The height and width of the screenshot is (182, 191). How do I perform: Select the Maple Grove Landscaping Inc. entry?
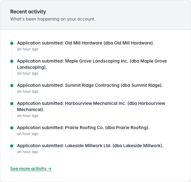click(92, 64)
